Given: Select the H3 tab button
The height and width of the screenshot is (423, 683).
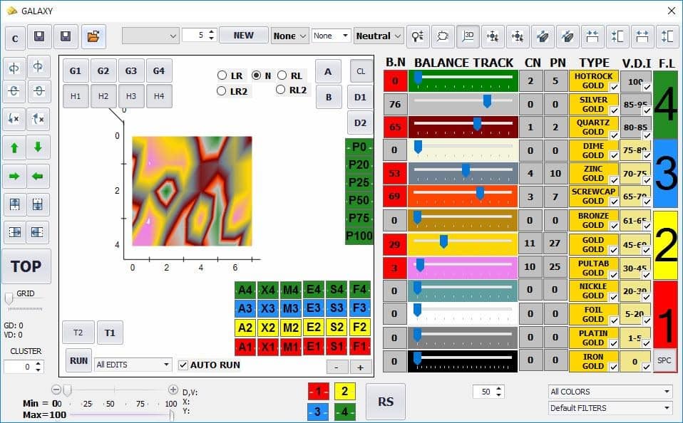Looking at the screenshot, I should 131,96.
